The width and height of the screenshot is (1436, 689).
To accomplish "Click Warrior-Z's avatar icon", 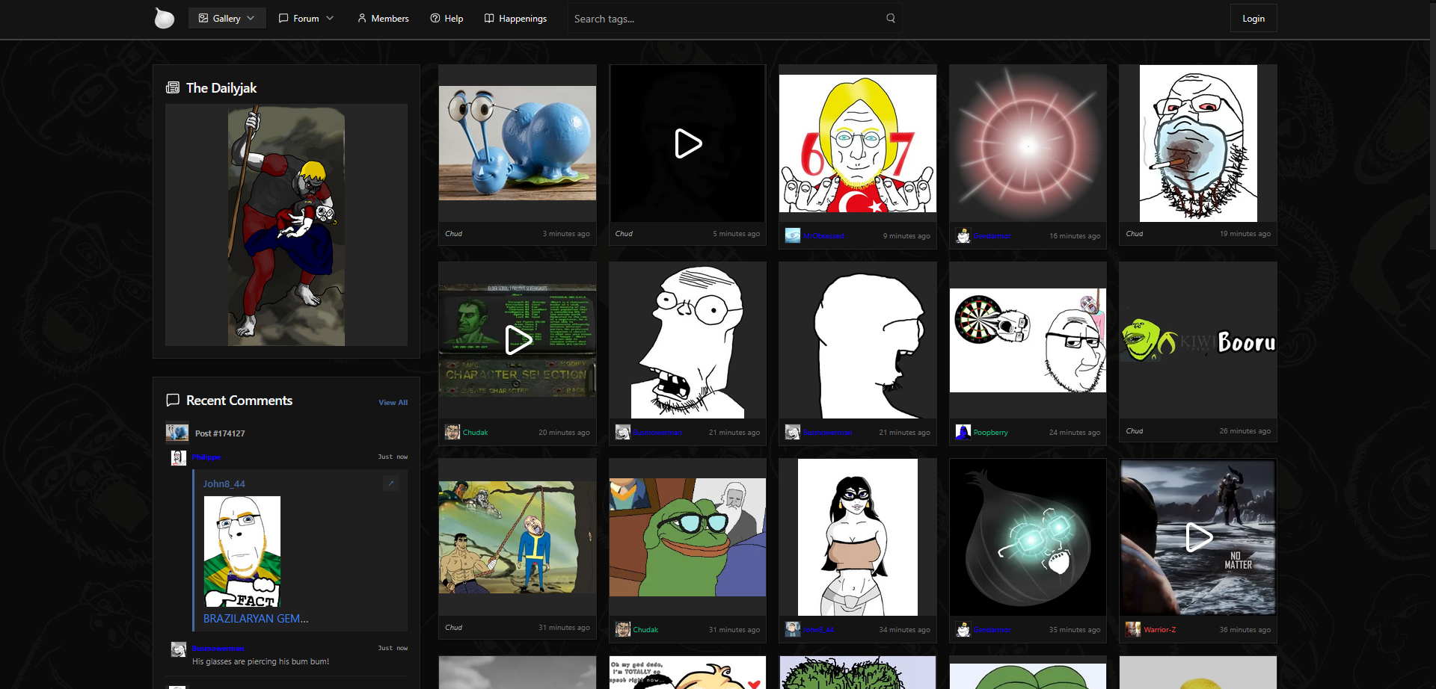I will tap(1133, 629).
